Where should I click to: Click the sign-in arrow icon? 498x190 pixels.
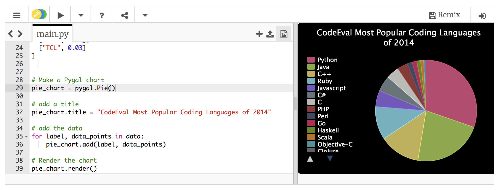click(482, 16)
